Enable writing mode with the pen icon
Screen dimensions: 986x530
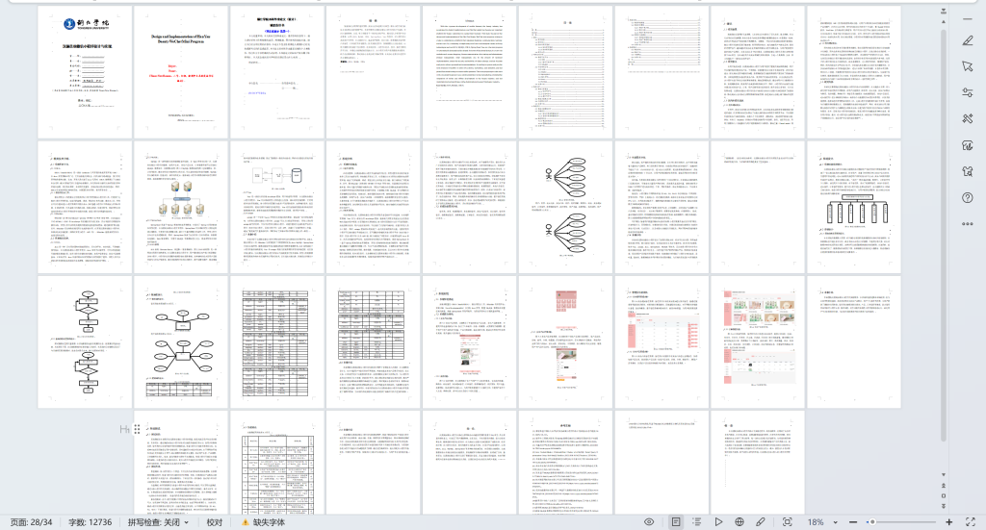(761, 522)
